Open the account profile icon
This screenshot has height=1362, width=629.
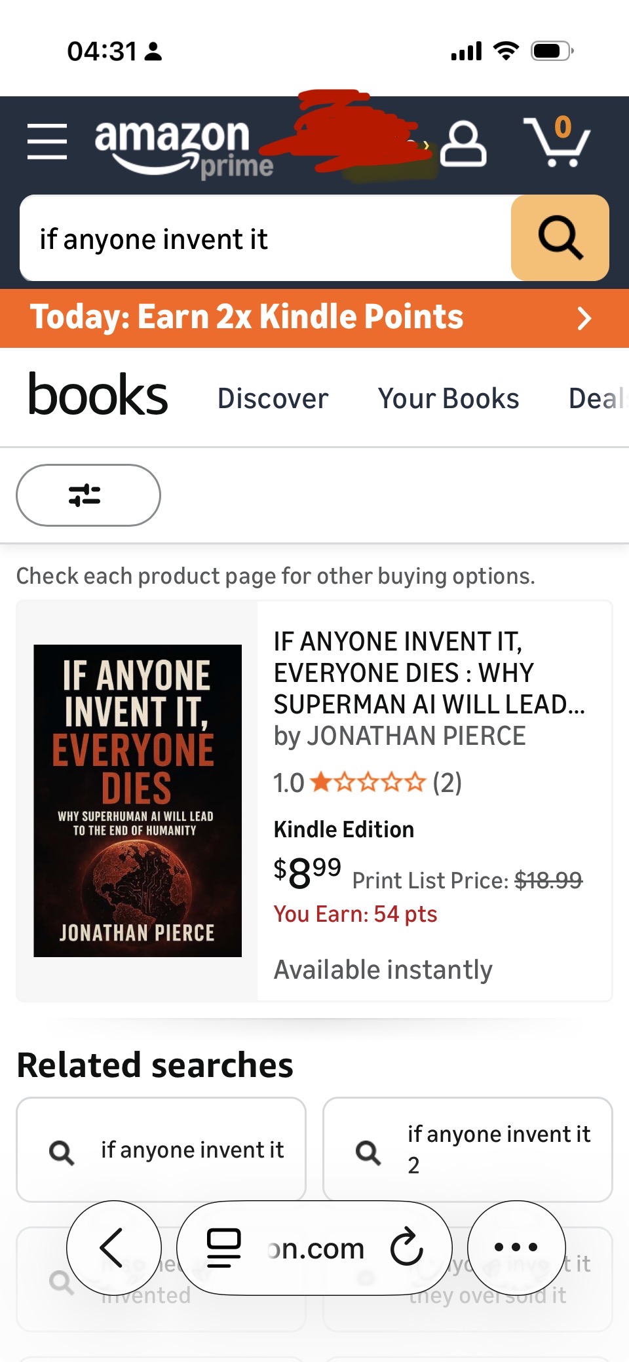click(x=463, y=143)
